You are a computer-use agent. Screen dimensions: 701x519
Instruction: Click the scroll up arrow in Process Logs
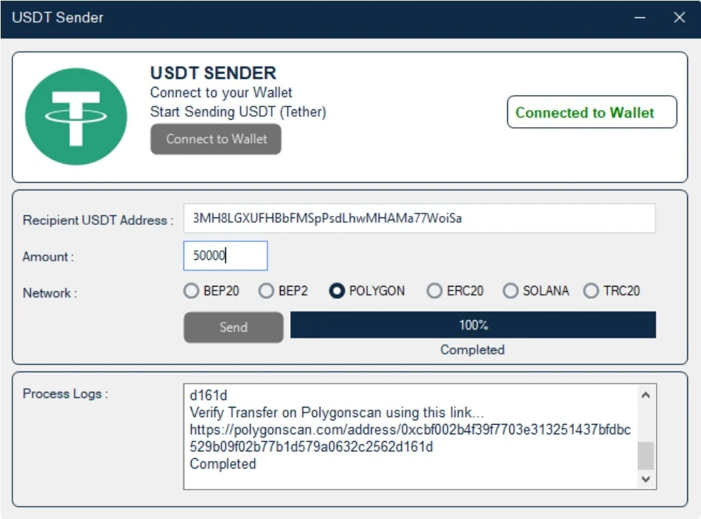coord(646,395)
